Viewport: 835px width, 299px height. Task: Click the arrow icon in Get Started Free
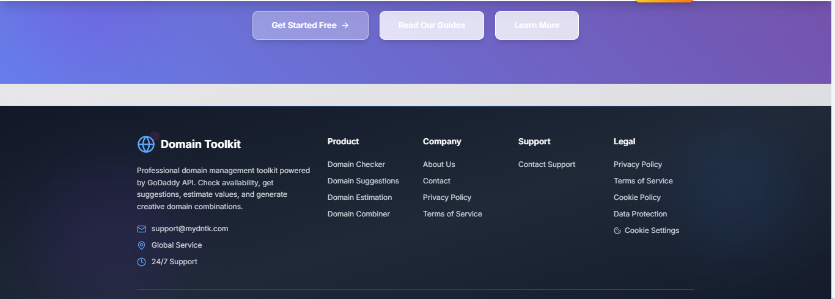(345, 25)
